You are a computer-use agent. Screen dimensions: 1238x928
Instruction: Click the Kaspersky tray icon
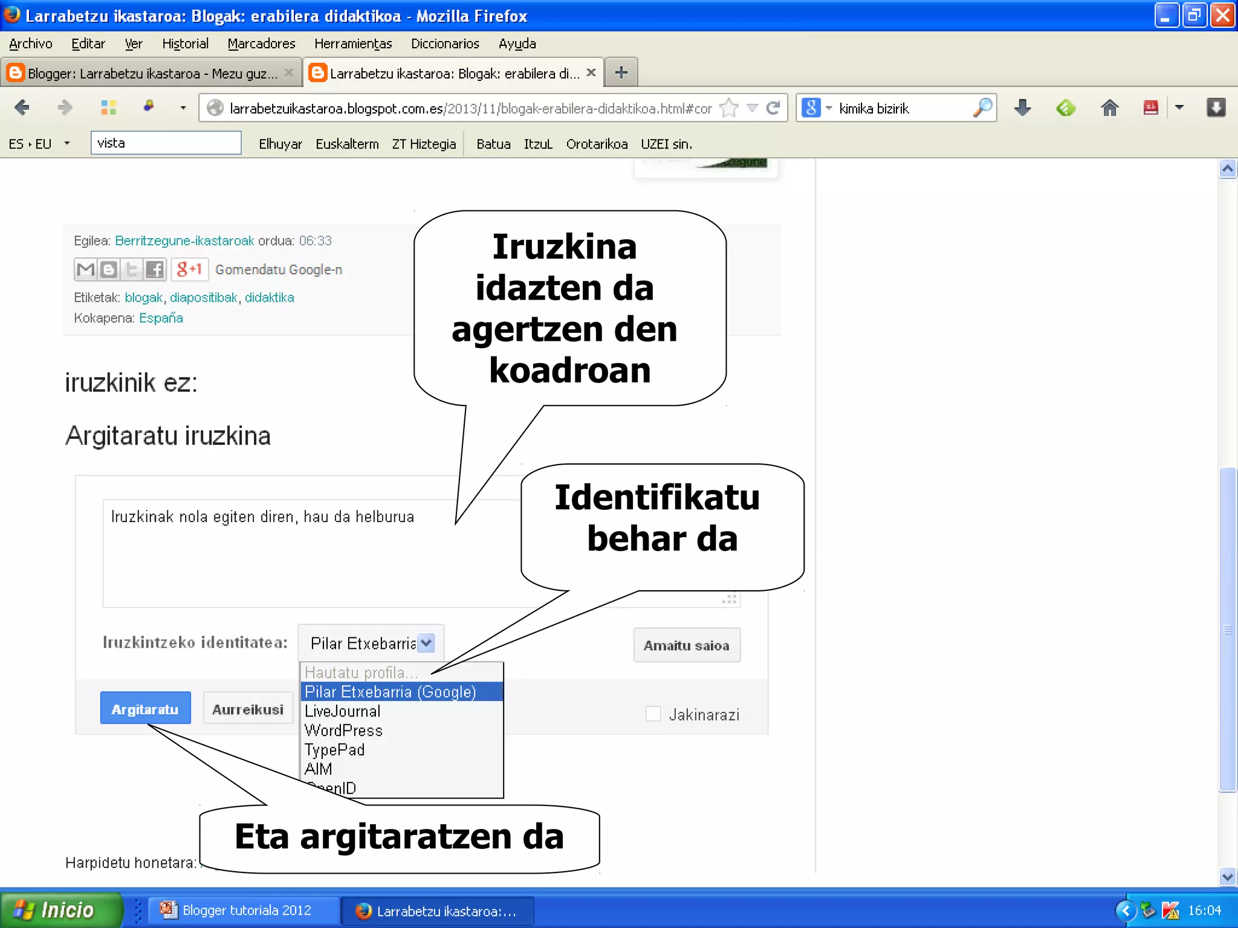click(1170, 910)
